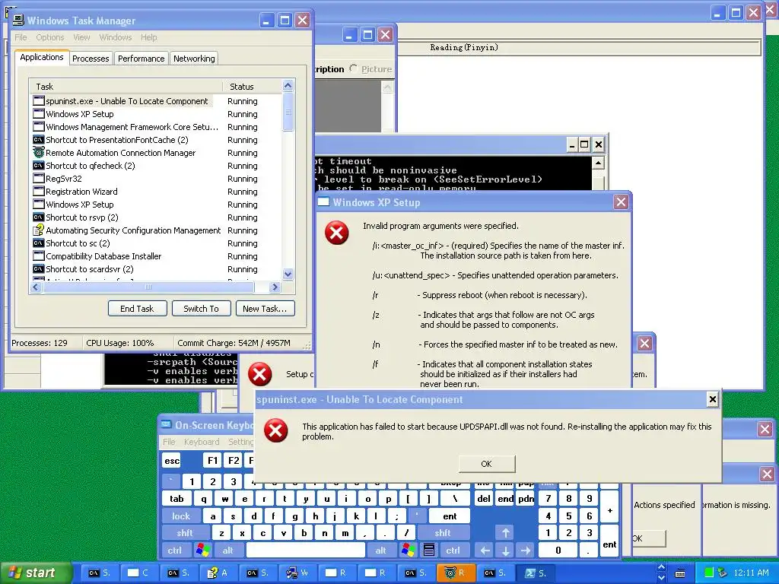779x584 pixels.
Task: Click the Task column header
Action: (x=126, y=87)
